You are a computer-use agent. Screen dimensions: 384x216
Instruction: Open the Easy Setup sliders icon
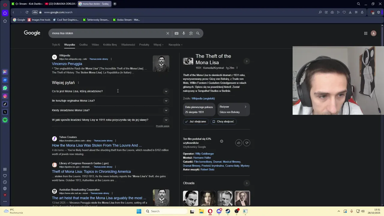tap(356, 12)
